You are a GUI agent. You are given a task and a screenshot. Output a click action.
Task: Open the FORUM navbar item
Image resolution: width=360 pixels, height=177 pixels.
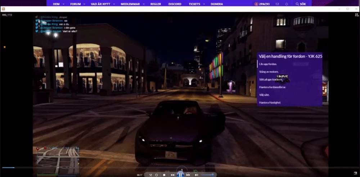(75, 4)
